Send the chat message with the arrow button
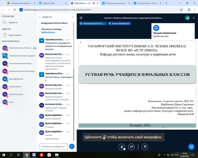This screenshot has height=158, width=198. [72, 146]
